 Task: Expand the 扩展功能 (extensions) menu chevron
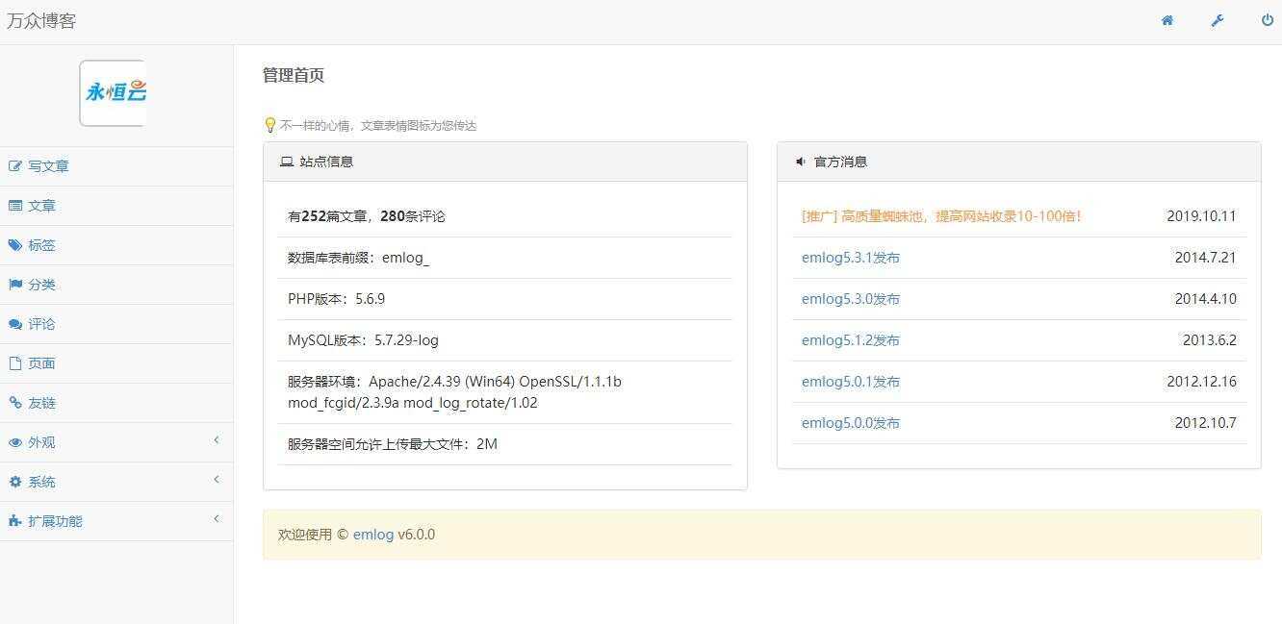click(x=216, y=519)
